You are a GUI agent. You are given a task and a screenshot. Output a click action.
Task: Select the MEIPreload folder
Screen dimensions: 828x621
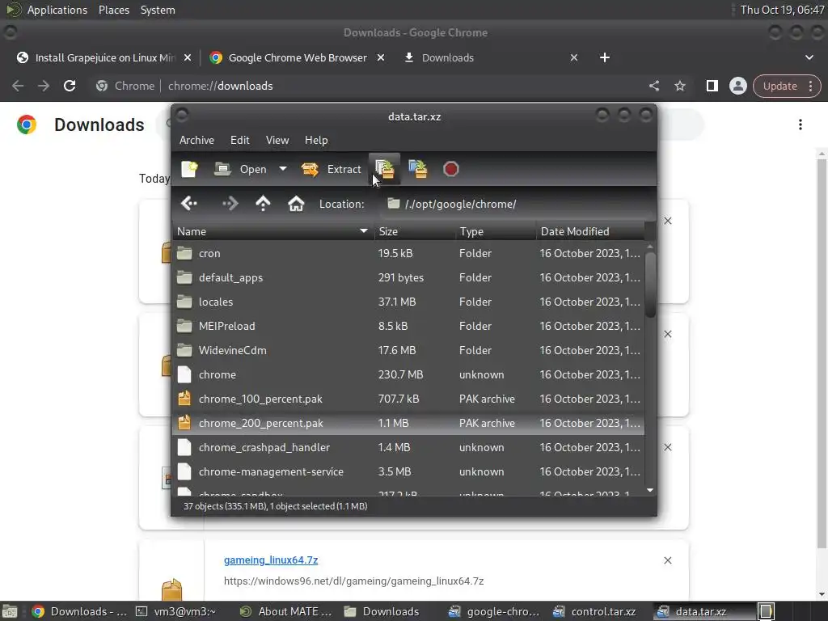(408, 327)
